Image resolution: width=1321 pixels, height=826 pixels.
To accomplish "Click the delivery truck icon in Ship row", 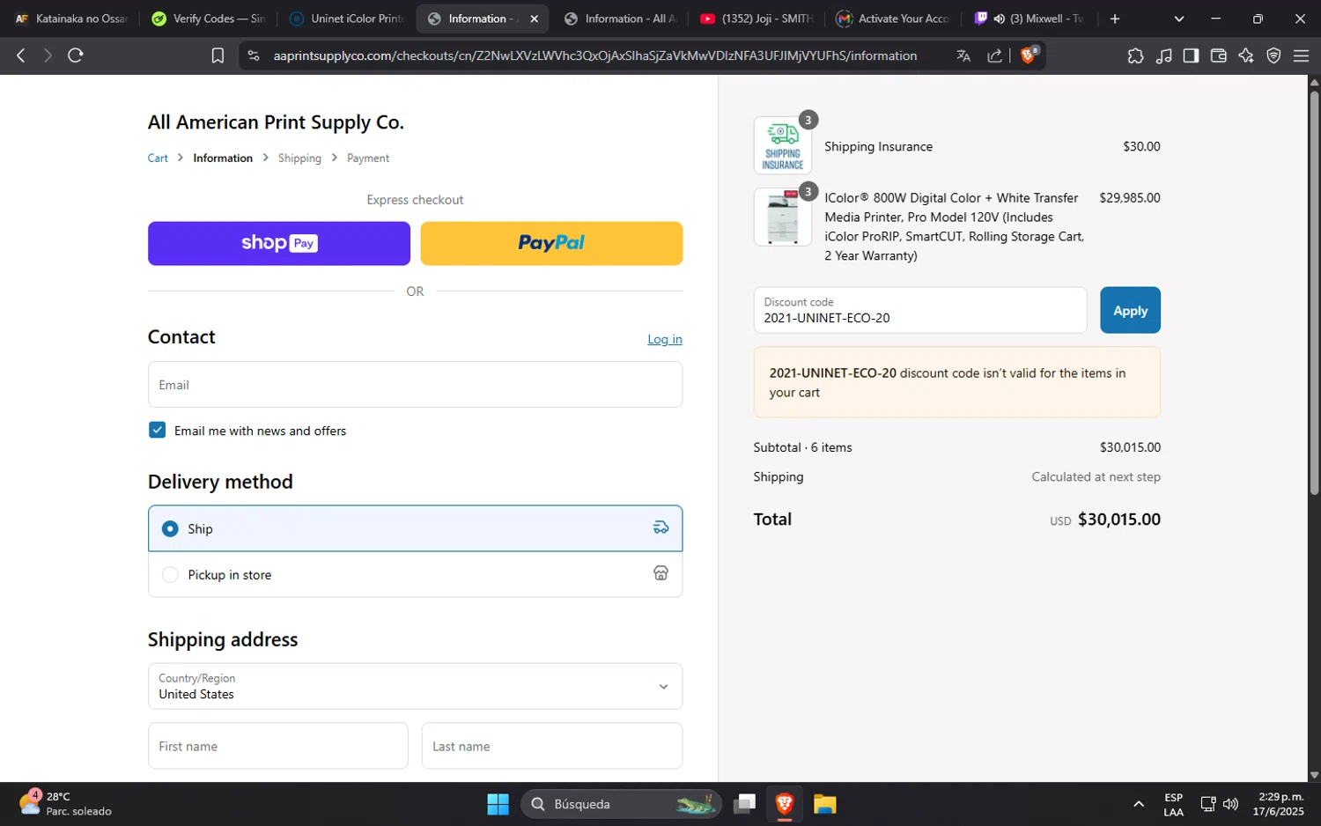I will click(660, 528).
